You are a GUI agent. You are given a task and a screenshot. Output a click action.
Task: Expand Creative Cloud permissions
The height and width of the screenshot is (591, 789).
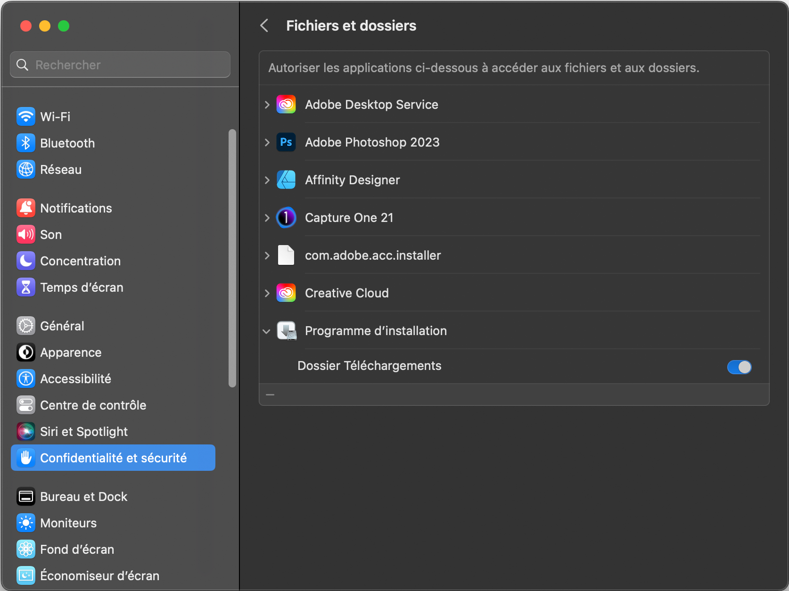pos(267,293)
